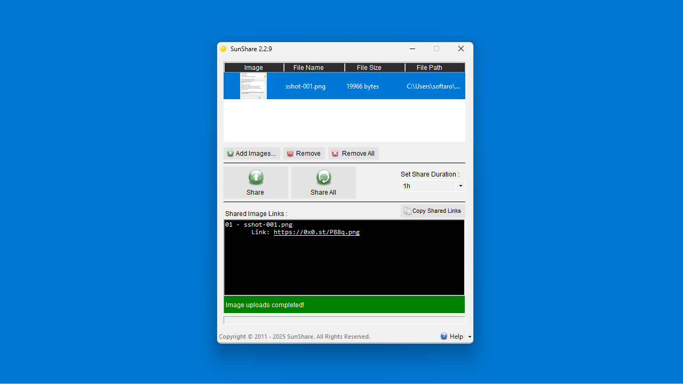Click the 19966 bytes file size cell
Image resolution: width=683 pixels, height=384 pixels.
click(x=362, y=86)
